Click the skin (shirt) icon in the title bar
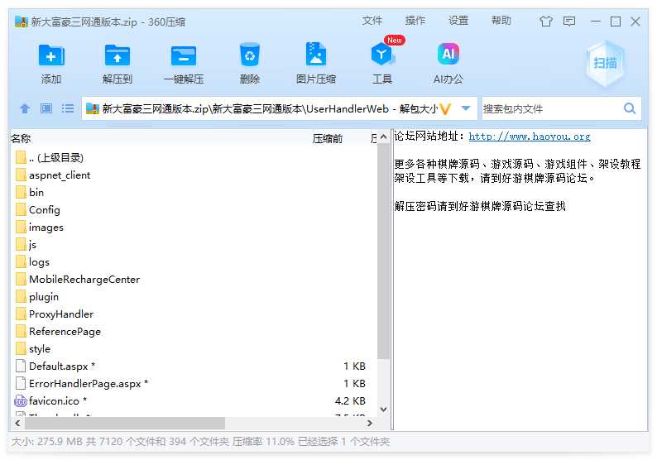This screenshot has height=460, width=657. pyautogui.click(x=545, y=21)
